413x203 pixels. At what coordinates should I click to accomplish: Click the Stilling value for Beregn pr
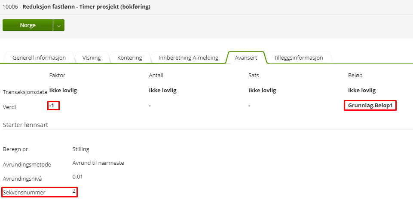pos(81,149)
